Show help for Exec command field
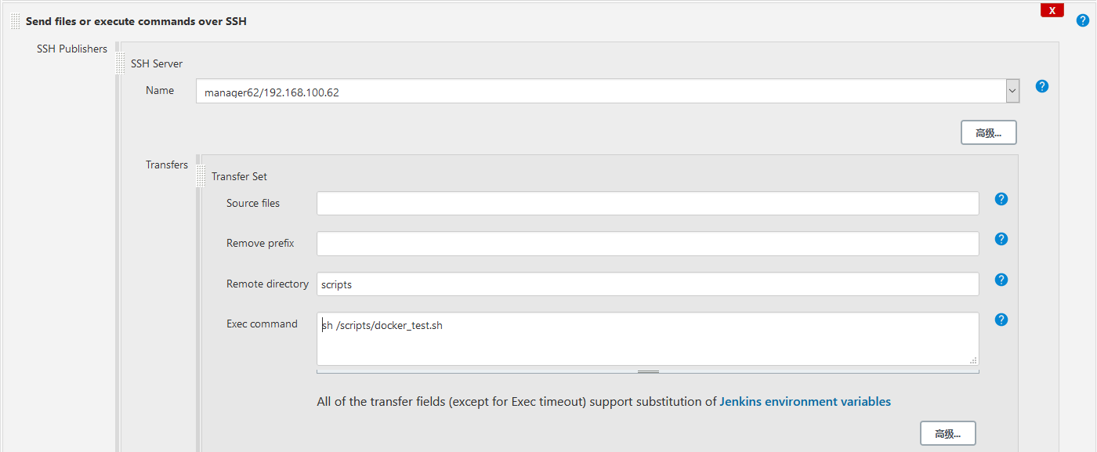Image resolution: width=1097 pixels, height=452 pixels. click(1001, 320)
